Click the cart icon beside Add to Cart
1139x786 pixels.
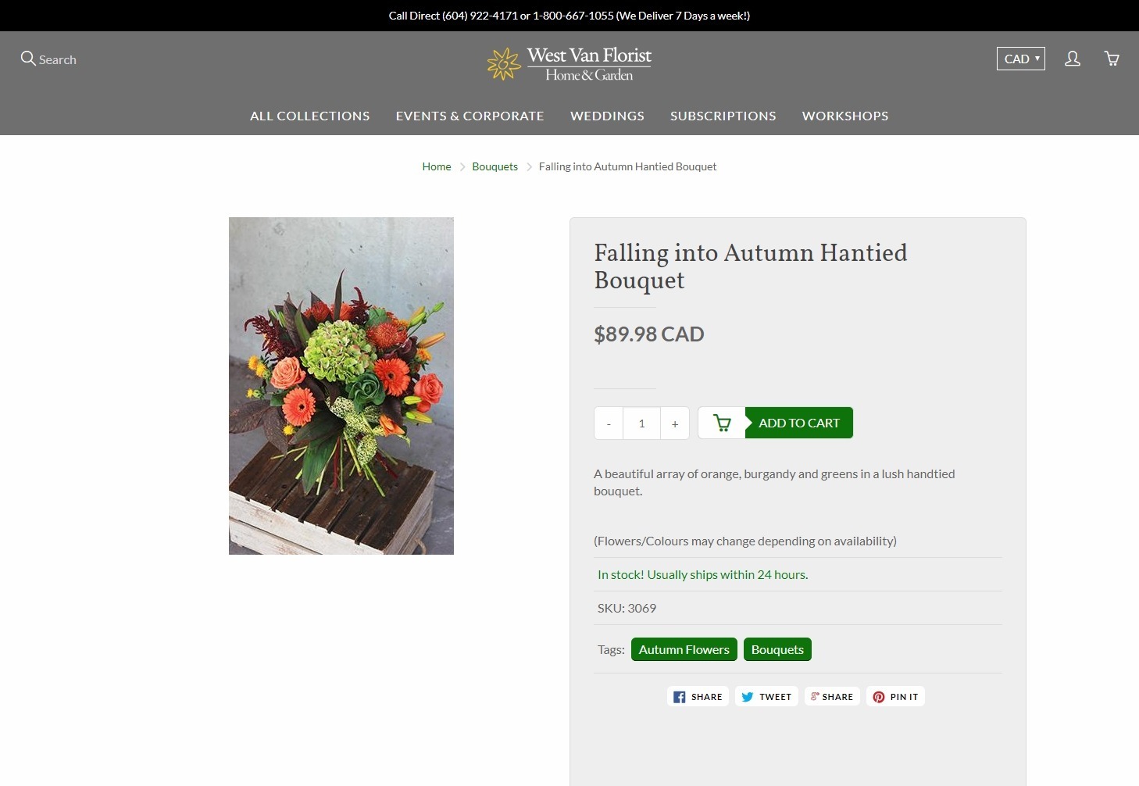[722, 423]
